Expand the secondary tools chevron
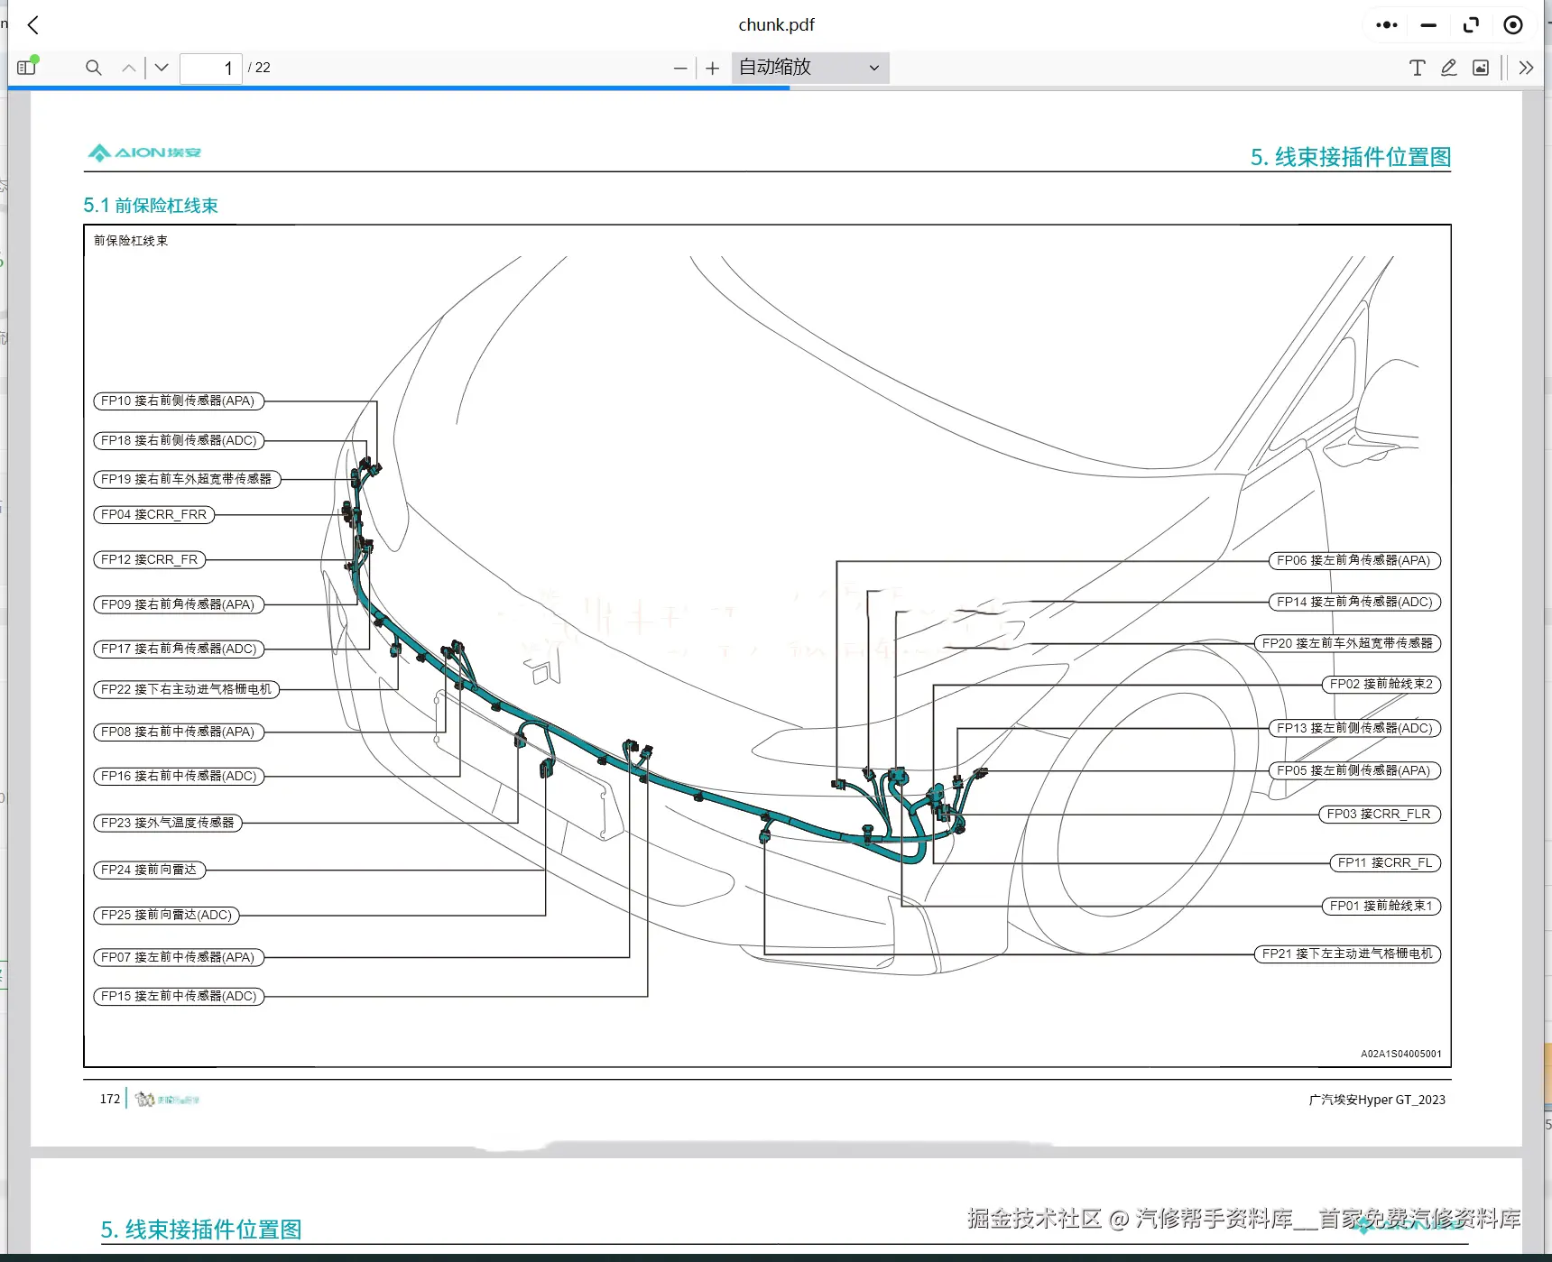 click(x=1526, y=68)
